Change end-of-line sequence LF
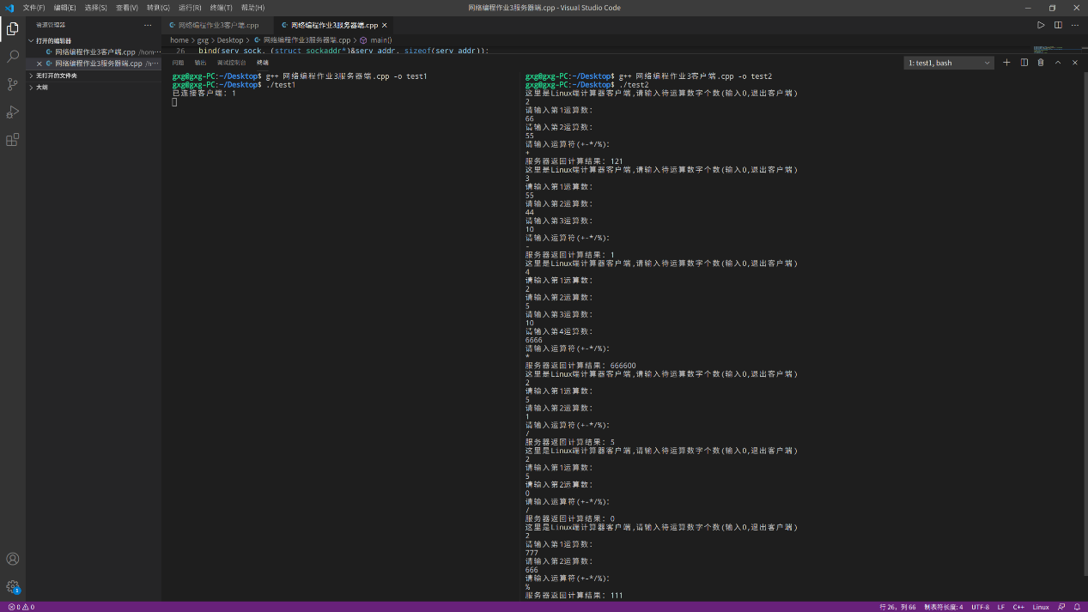 coord(1001,607)
